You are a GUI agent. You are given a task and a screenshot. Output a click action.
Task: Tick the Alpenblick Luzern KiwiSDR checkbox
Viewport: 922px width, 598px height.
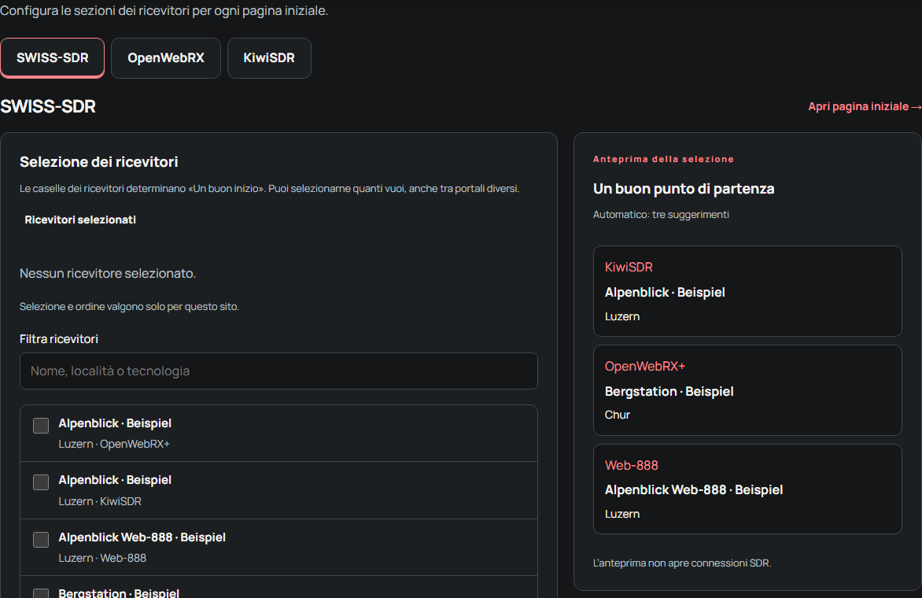tap(41, 482)
